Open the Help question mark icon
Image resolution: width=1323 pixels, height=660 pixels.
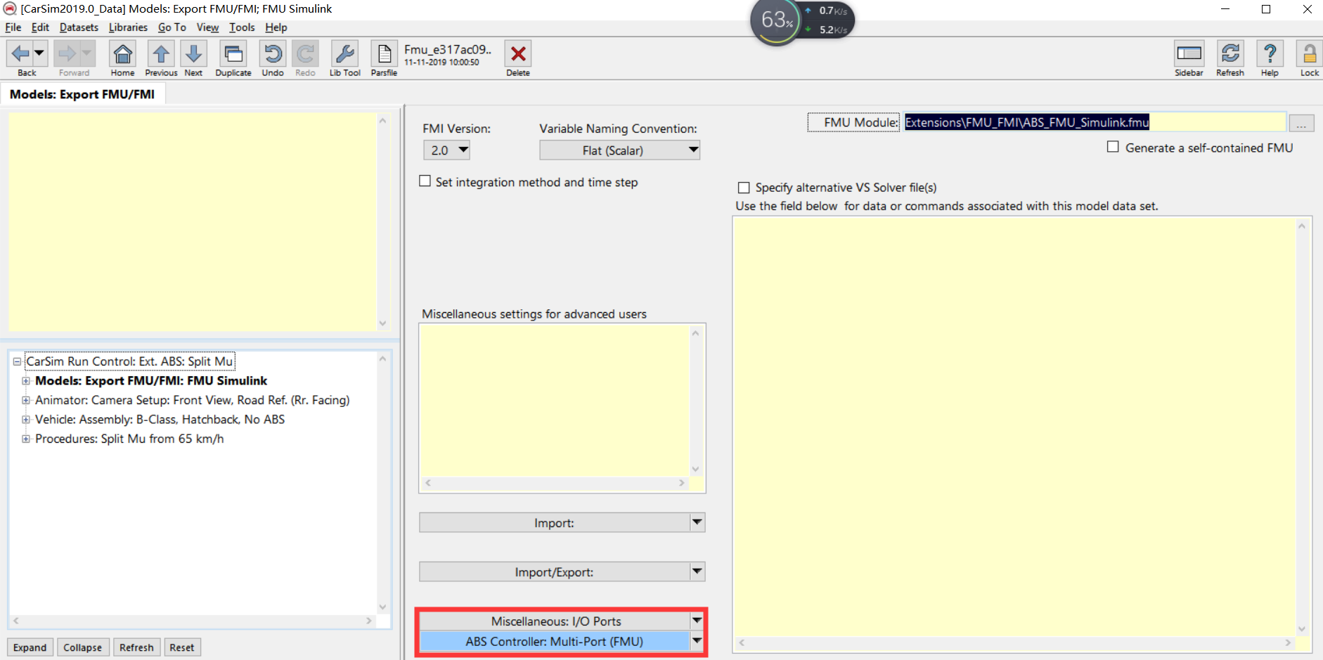pyautogui.click(x=1270, y=53)
